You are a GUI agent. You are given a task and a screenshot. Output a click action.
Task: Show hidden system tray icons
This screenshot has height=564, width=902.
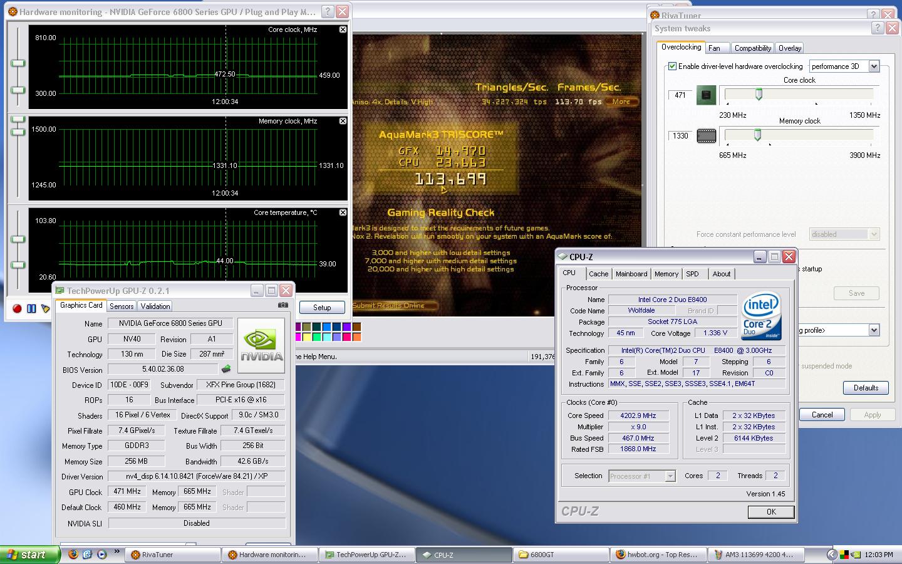[x=832, y=555]
